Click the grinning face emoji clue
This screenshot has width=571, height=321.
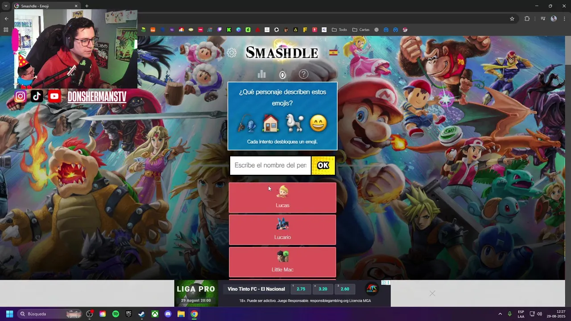click(x=318, y=123)
